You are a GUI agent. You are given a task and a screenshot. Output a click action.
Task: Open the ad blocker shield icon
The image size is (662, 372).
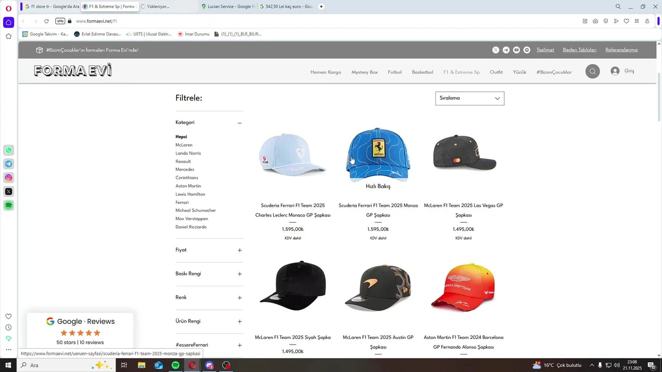[606, 21]
